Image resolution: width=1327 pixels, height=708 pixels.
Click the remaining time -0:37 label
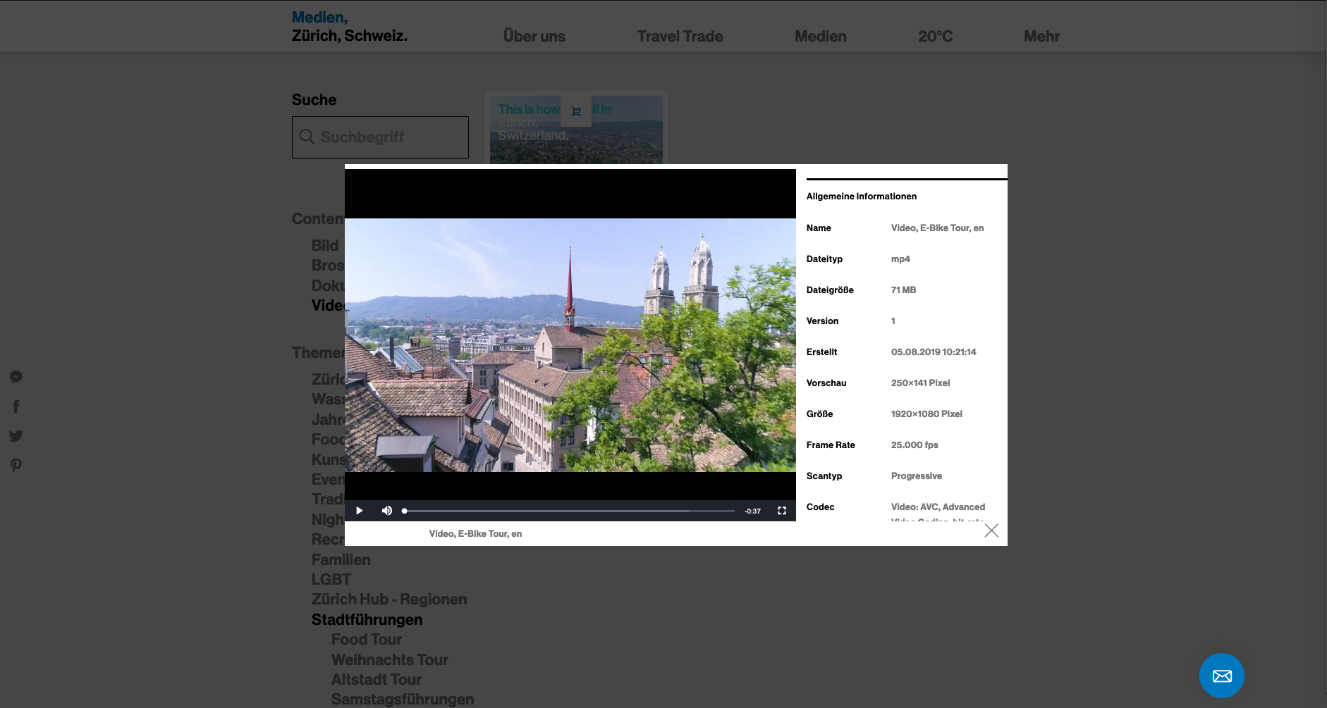[x=753, y=511]
